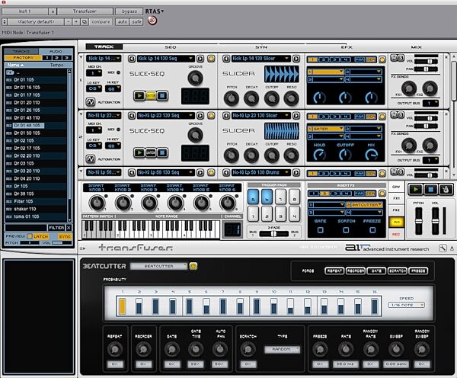457x378 pixels.
Task: Go to next preset for No-Ki Lp 23 130 Slicer
Action: 296,116
